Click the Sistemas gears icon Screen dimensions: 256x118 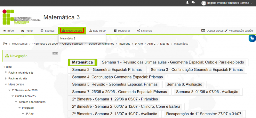tap(139, 31)
